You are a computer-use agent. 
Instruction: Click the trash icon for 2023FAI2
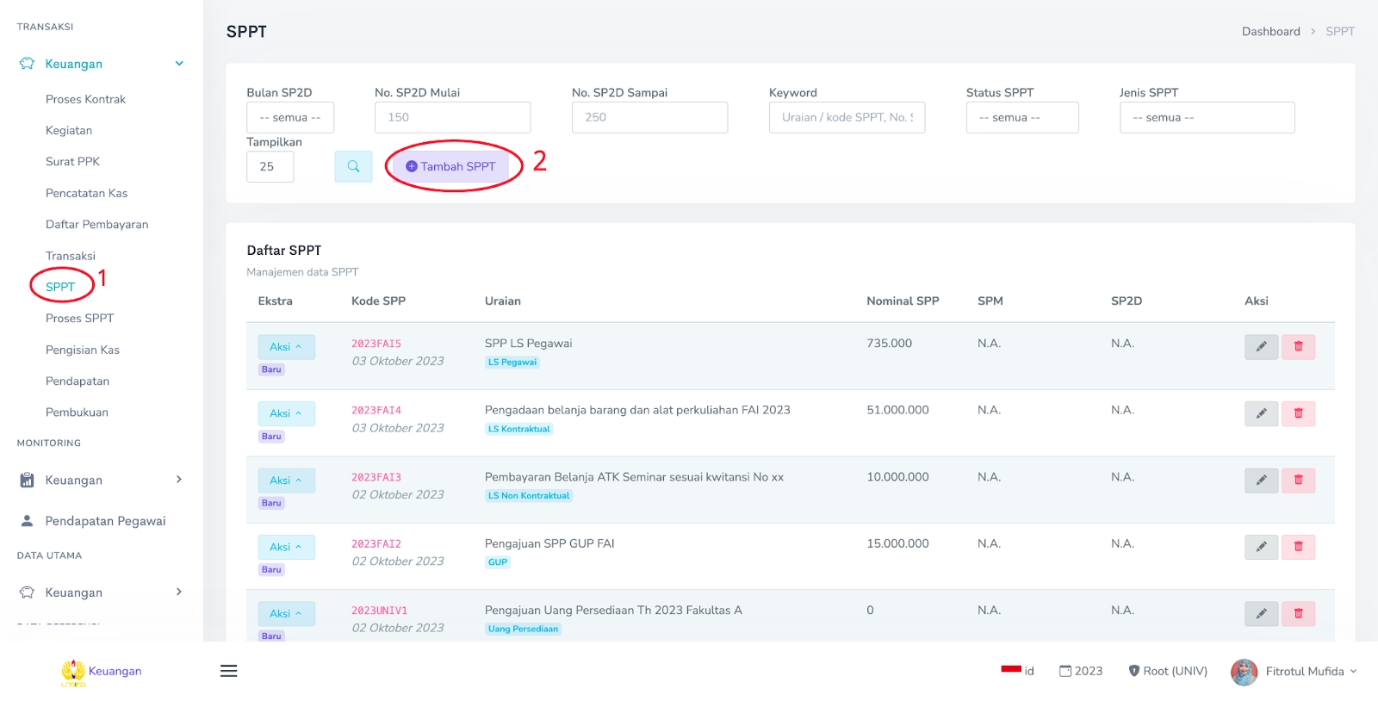pyautogui.click(x=1298, y=547)
